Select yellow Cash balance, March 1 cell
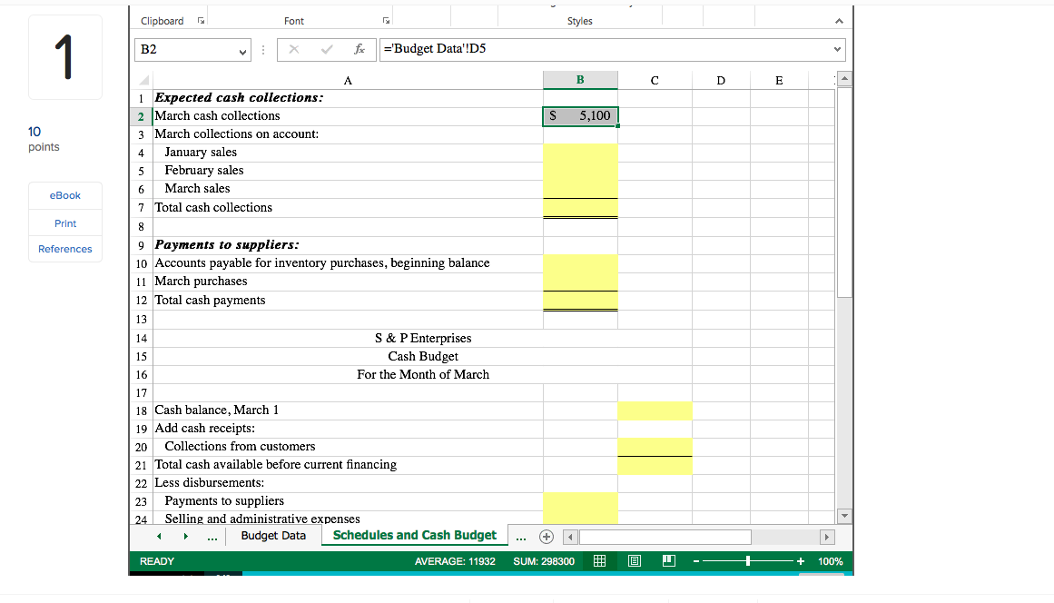 [655, 410]
